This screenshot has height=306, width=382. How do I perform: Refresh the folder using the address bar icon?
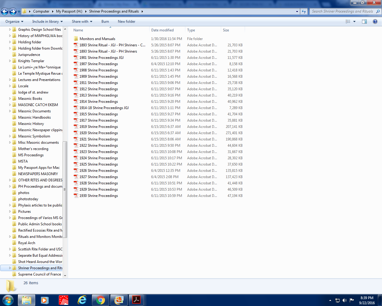pyautogui.click(x=304, y=11)
